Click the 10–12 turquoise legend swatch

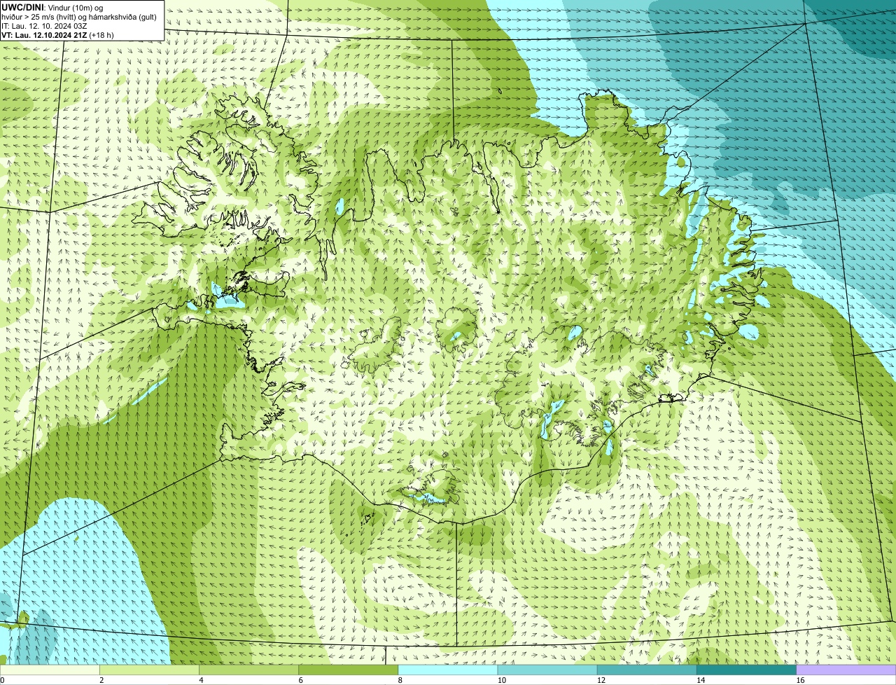(547, 670)
